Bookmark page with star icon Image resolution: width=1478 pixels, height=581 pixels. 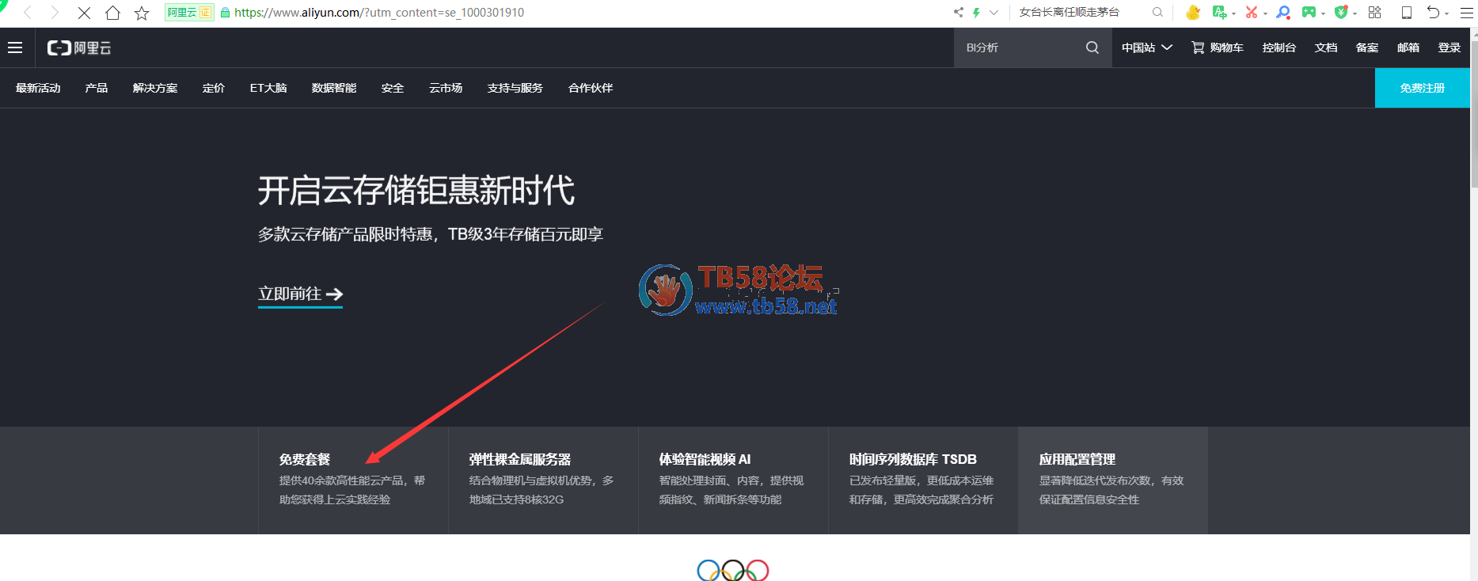pos(142,13)
